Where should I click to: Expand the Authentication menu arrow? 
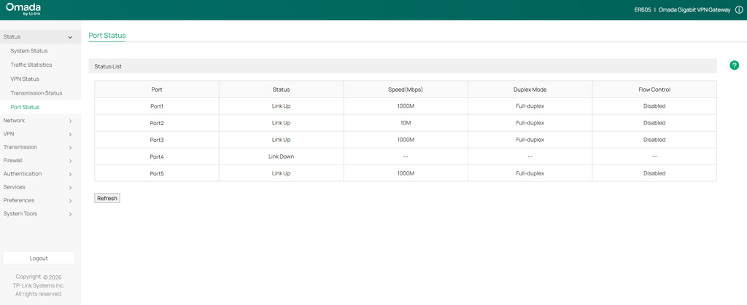(71, 175)
